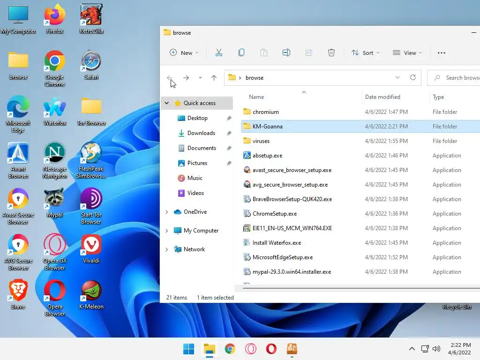Open Desktop in Quick access
Screen dimensions: 480x360
[x=197, y=118]
